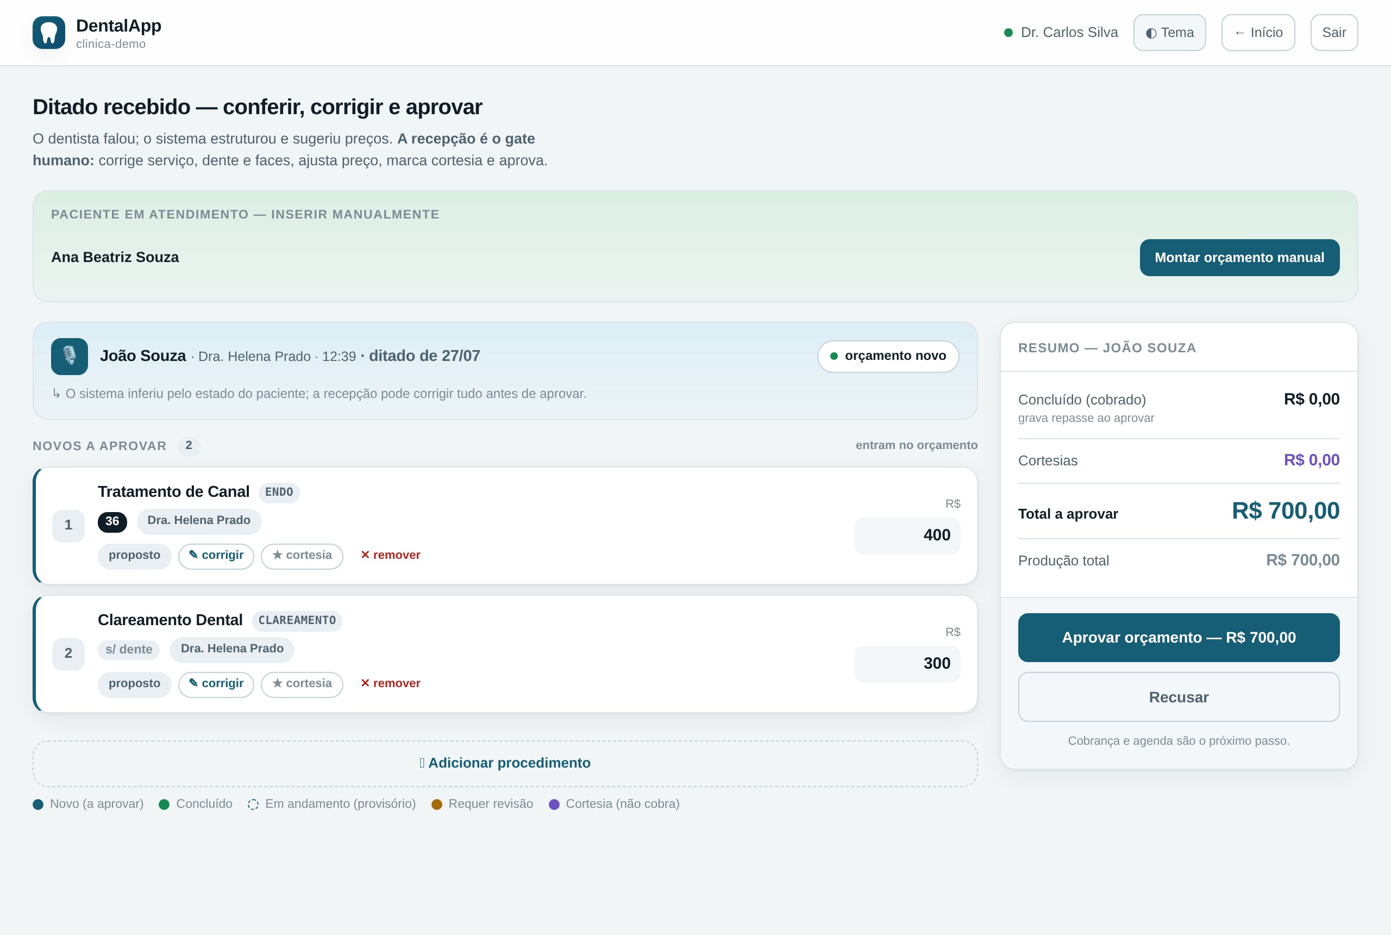Screen dimensions: 1391x935
Task: Click the ditado de 27/07 text
Action: tap(424, 356)
